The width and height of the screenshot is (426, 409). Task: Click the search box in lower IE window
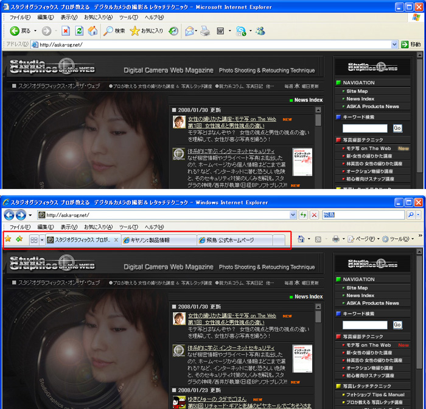[x=363, y=215]
